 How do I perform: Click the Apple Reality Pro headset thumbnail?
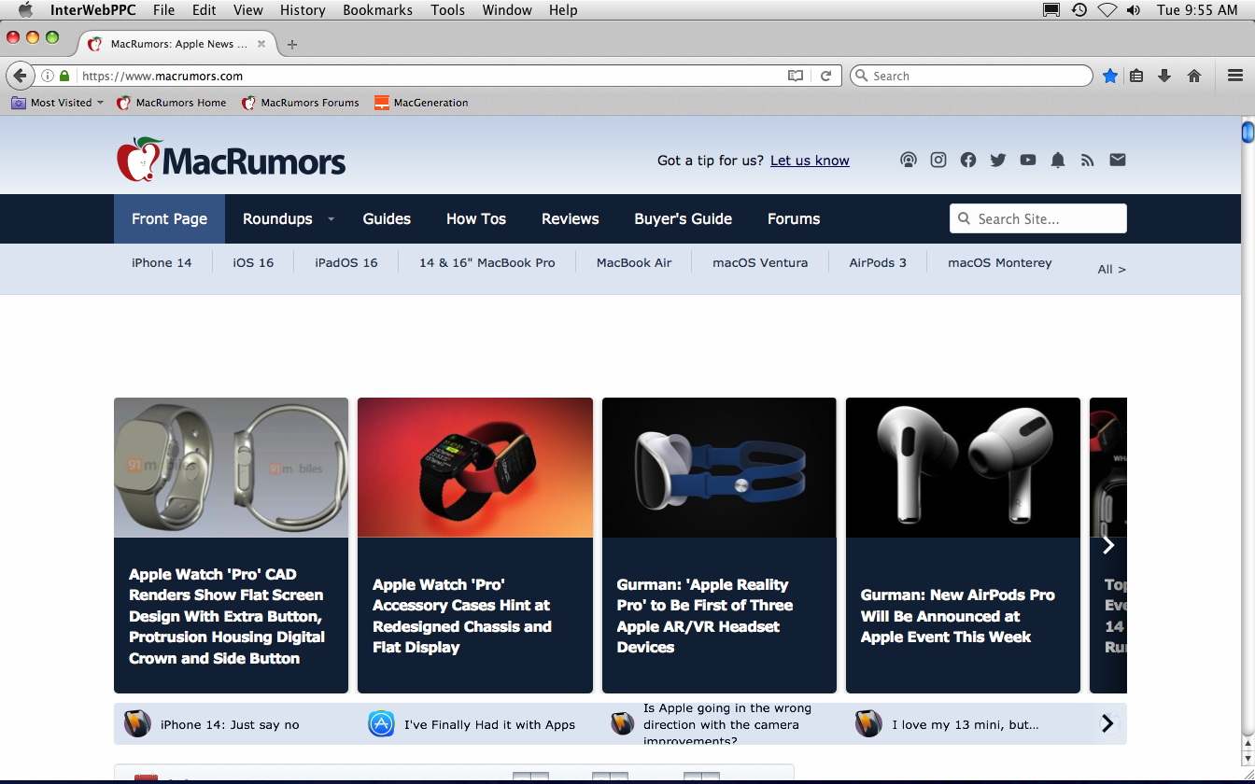[719, 468]
